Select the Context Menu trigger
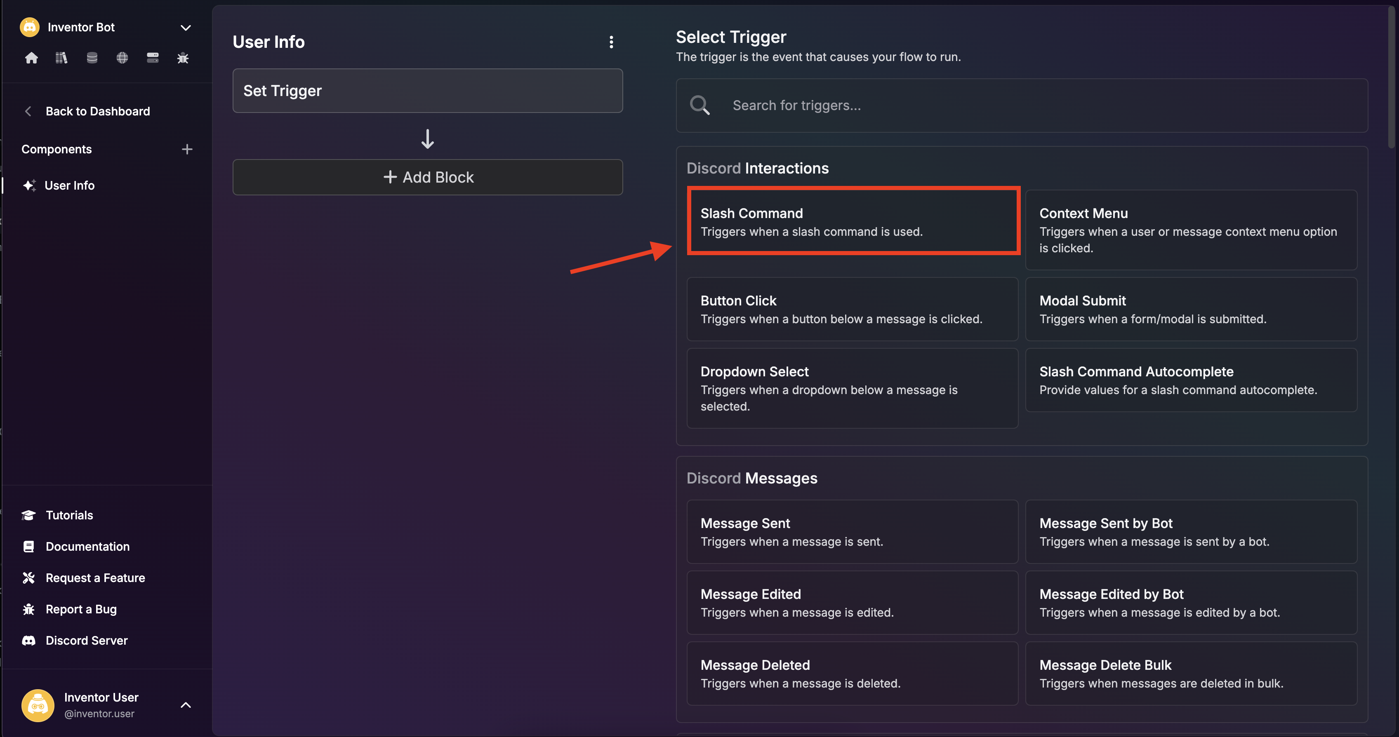 click(x=1191, y=230)
